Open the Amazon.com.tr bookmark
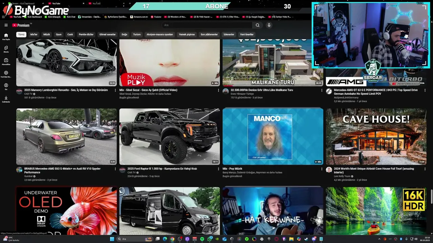 pyautogui.click(x=139, y=17)
